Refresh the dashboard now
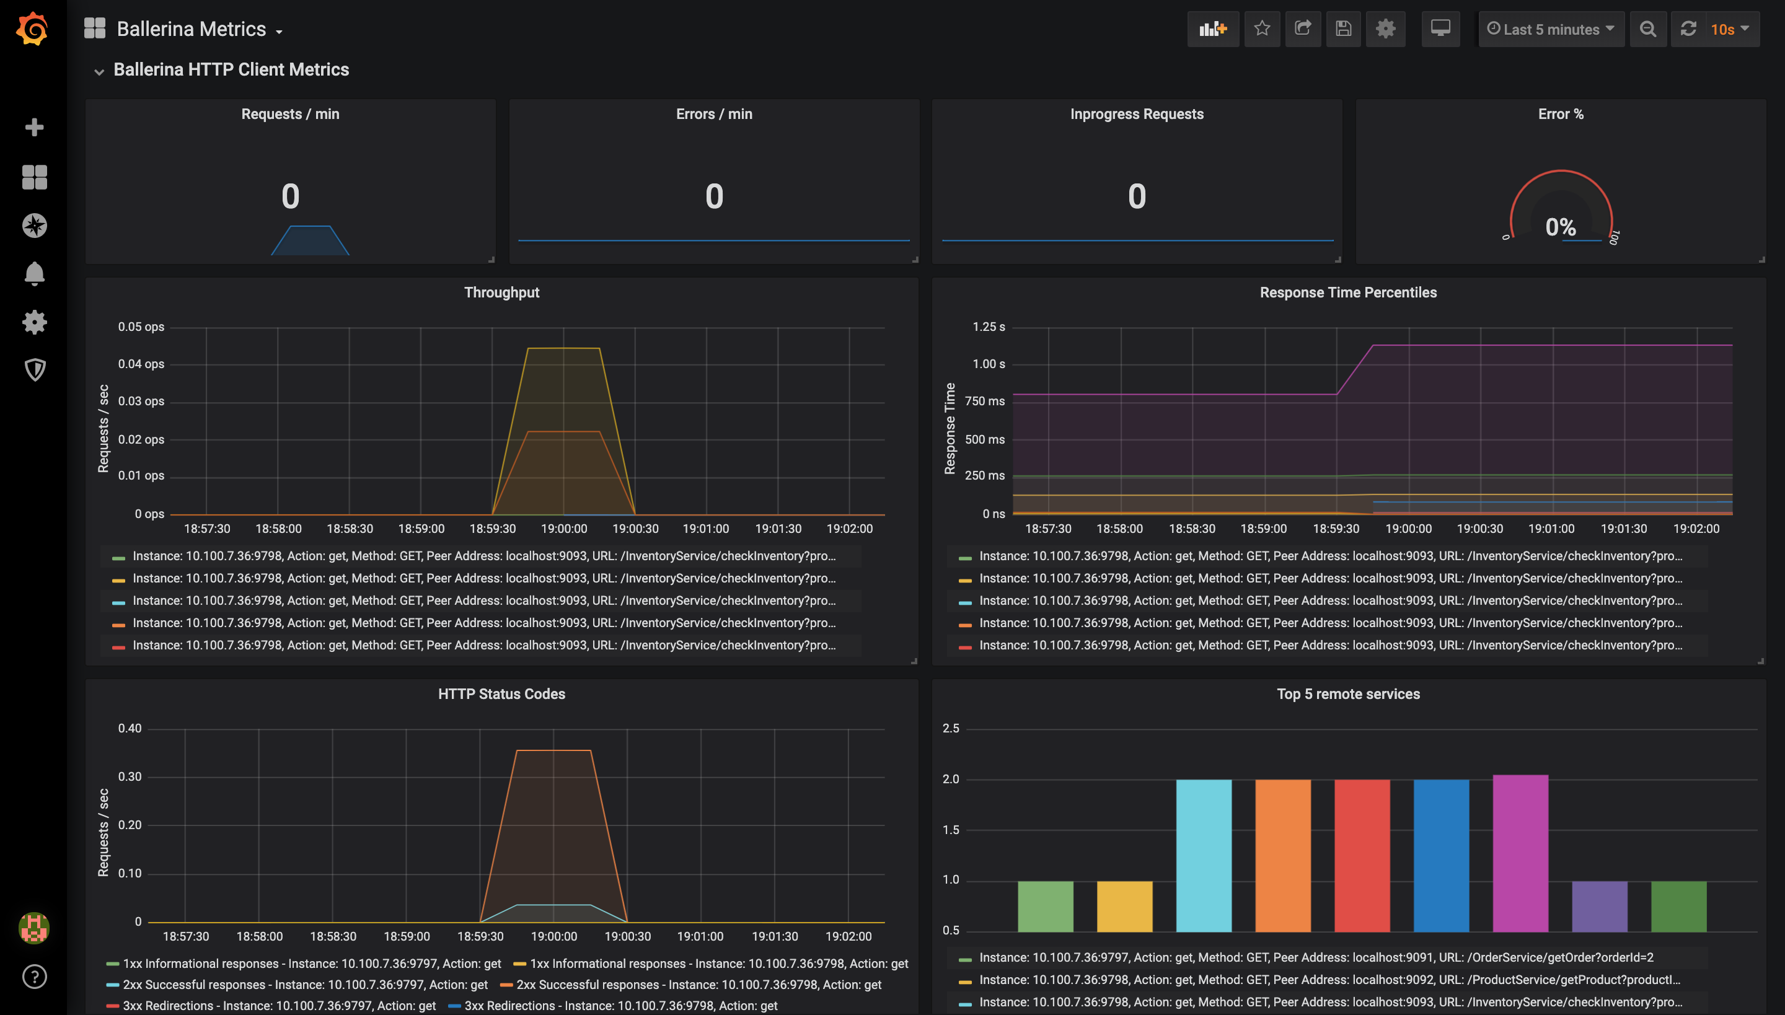The image size is (1785, 1015). [x=1688, y=29]
